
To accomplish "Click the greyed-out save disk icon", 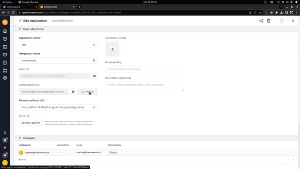I will (x=281, y=21).
